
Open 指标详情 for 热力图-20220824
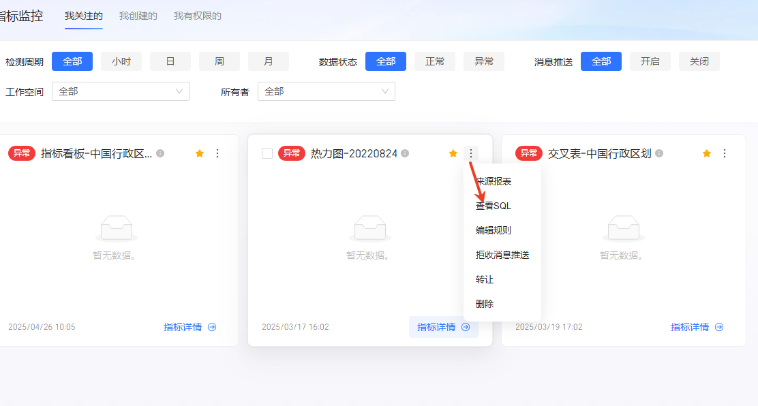(x=443, y=327)
